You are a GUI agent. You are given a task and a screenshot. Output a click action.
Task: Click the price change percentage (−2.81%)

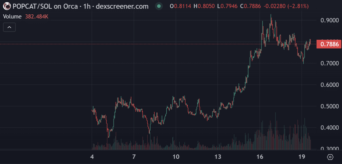pos(296,6)
